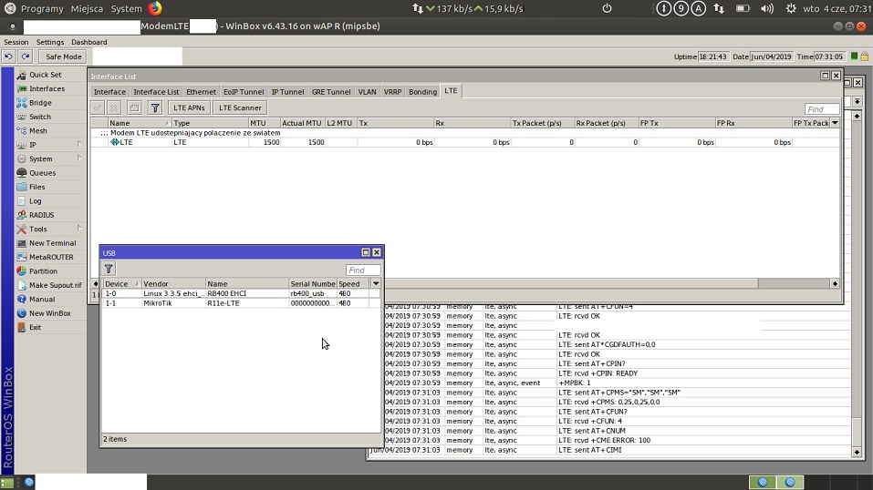This screenshot has height=490, width=873.
Task: Click the battery icon in top panel
Action: [x=743, y=8]
